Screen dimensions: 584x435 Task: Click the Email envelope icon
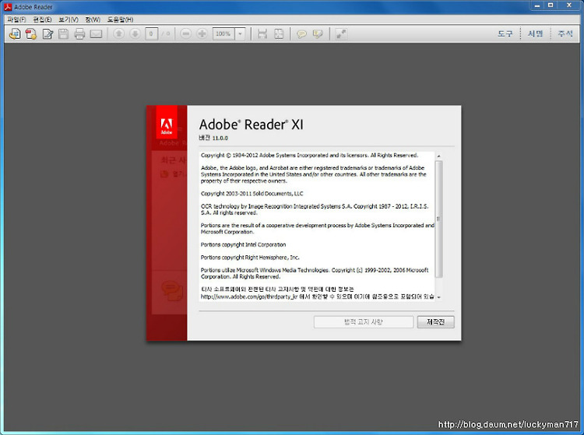point(96,34)
